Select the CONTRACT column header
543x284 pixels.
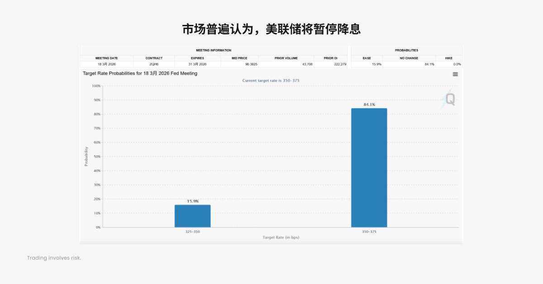(x=154, y=58)
